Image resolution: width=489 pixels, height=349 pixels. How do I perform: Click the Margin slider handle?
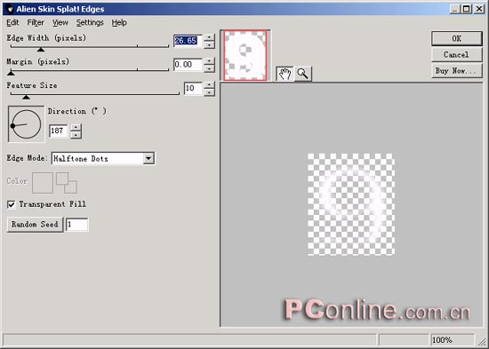[11, 73]
